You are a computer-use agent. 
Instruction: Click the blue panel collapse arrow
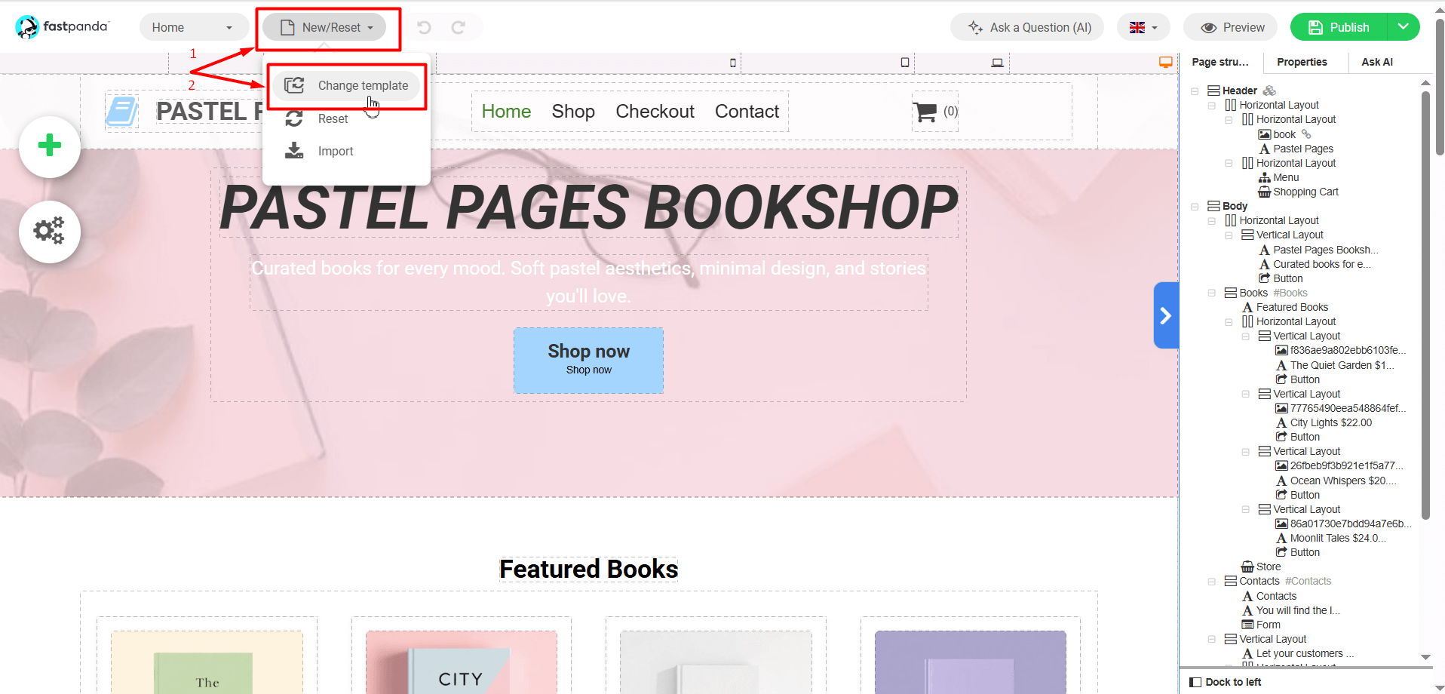pos(1165,315)
